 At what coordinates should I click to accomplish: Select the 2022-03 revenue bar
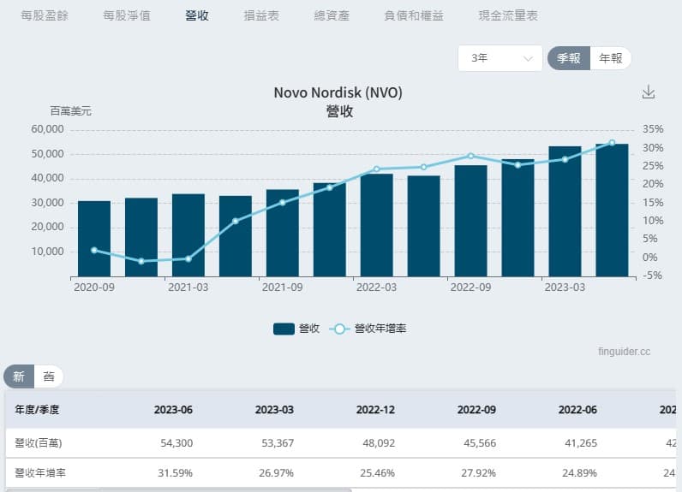pyautogui.click(x=377, y=225)
